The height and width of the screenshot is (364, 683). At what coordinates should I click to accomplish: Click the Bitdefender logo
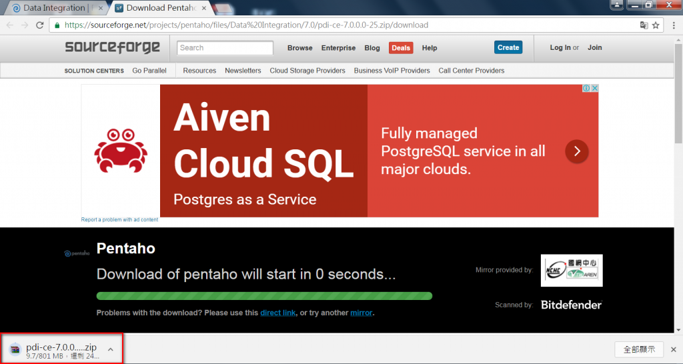pyautogui.click(x=572, y=305)
